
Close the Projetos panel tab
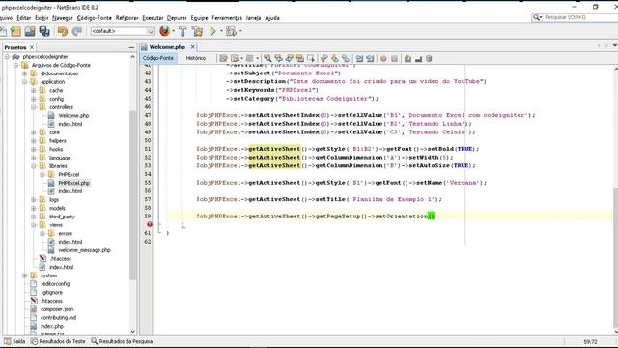(32, 47)
